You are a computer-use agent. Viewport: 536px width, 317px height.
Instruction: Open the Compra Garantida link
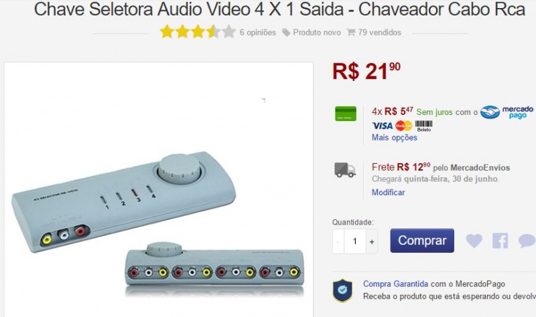395,284
